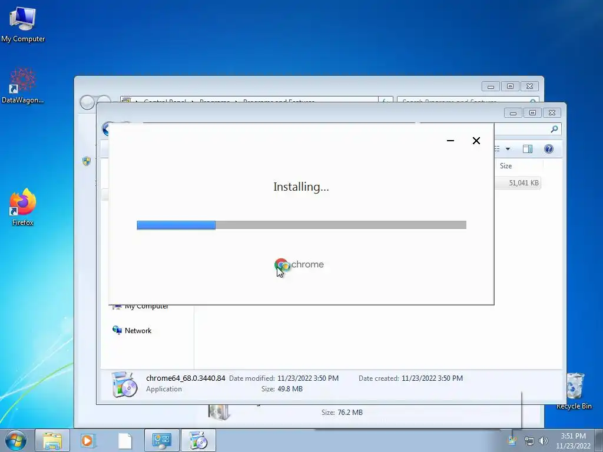Click the Date modified value in the details pane
This screenshot has height=452, width=603.
pos(308,378)
